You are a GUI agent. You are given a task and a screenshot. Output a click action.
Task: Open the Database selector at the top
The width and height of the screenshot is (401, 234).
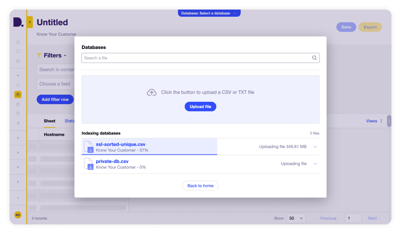pos(209,13)
